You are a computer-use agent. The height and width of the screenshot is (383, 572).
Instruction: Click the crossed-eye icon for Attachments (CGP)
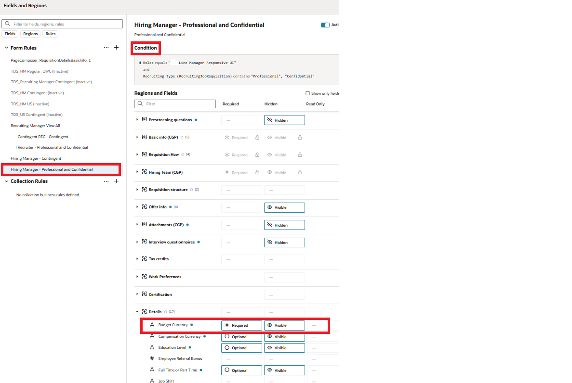coord(270,225)
